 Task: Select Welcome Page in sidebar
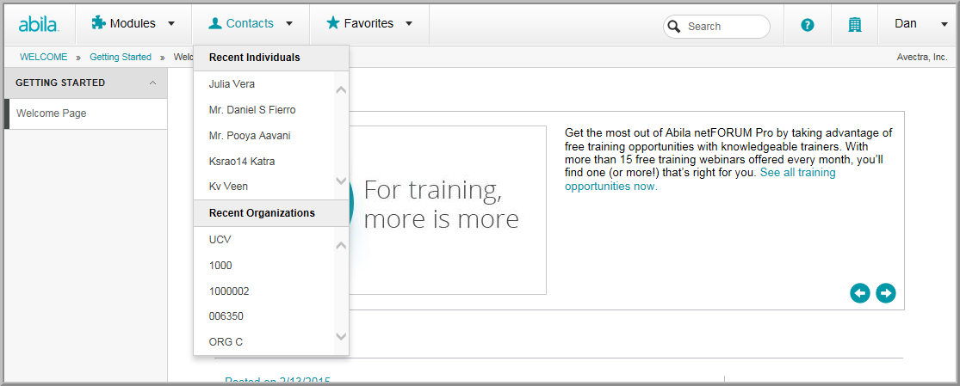click(x=86, y=113)
